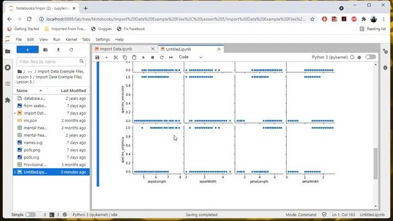Click the notebook vertical scrollbar thumb
The image size is (393, 221).
tap(375, 163)
